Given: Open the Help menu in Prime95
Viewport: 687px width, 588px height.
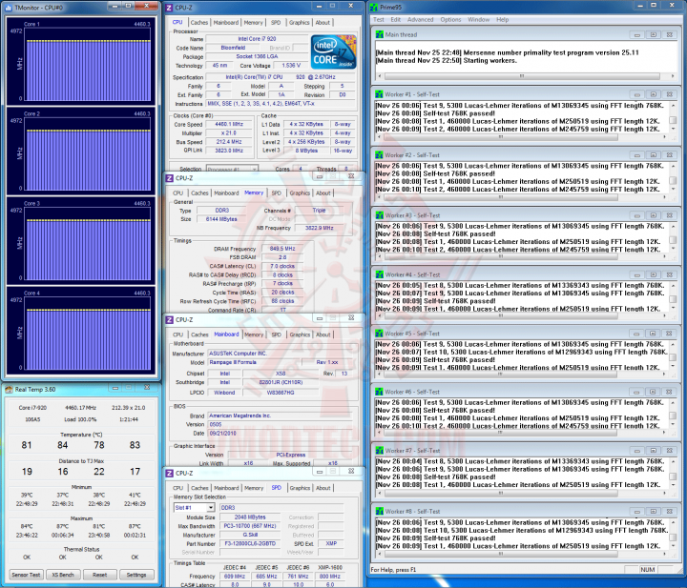Looking at the screenshot, I should [x=503, y=20].
